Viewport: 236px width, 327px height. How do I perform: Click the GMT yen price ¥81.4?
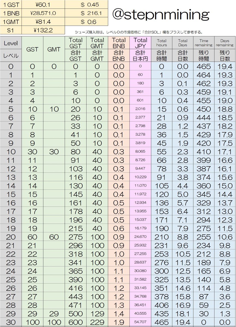[43, 22]
